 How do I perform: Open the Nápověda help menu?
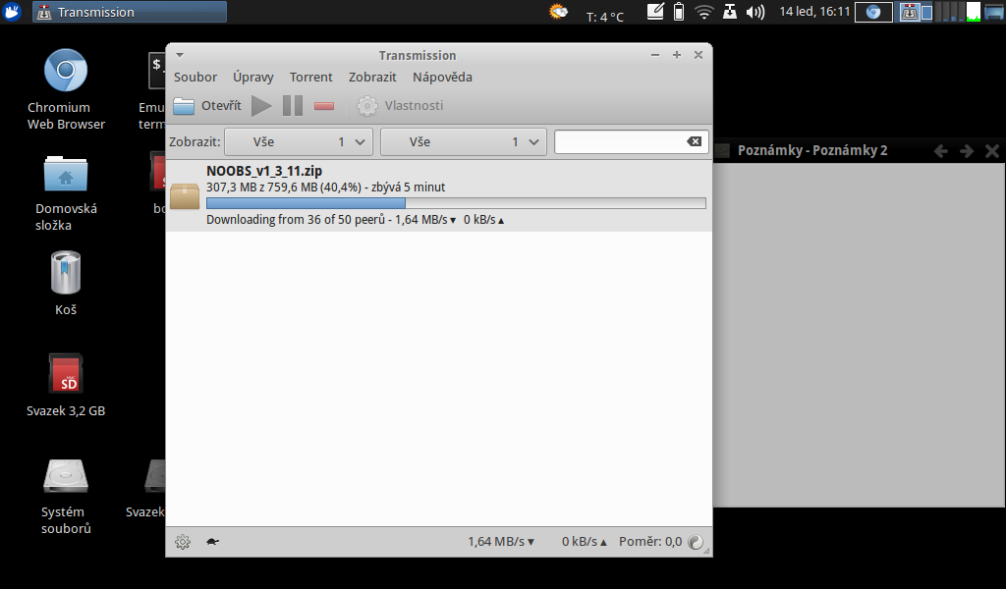tap(442, 77)
